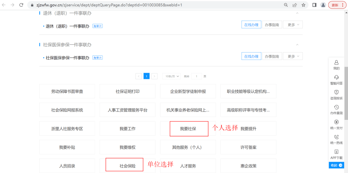Viewport: 348px width, 173px height.
Task: Click the APP下载 download icon
Action: [x=336, y=152]
